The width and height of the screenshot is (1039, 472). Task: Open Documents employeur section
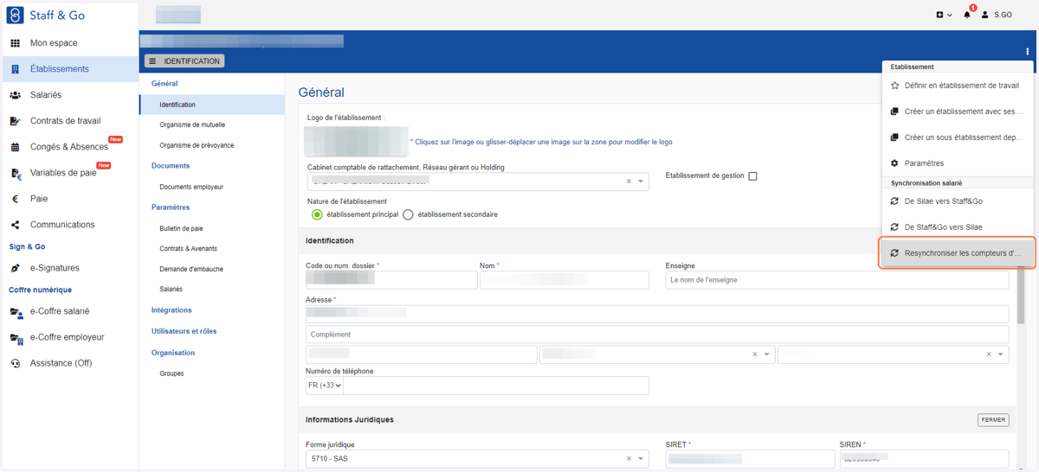tap(191, 187)
